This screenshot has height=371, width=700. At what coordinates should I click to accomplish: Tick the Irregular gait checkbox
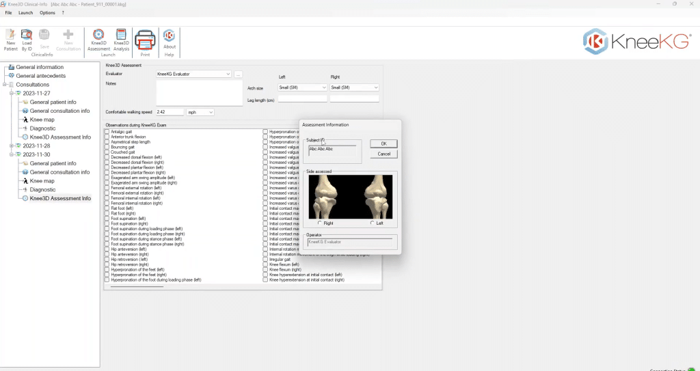tap(265, 260)
